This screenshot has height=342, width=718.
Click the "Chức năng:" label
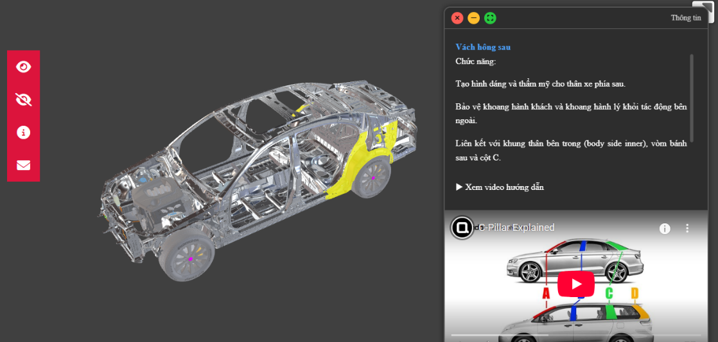[476, 61]
